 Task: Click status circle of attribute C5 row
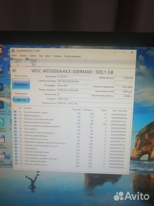click(x=16, y=154)
